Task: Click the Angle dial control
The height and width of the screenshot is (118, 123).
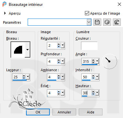Action: pyautogui.click(x=109, y=61)
